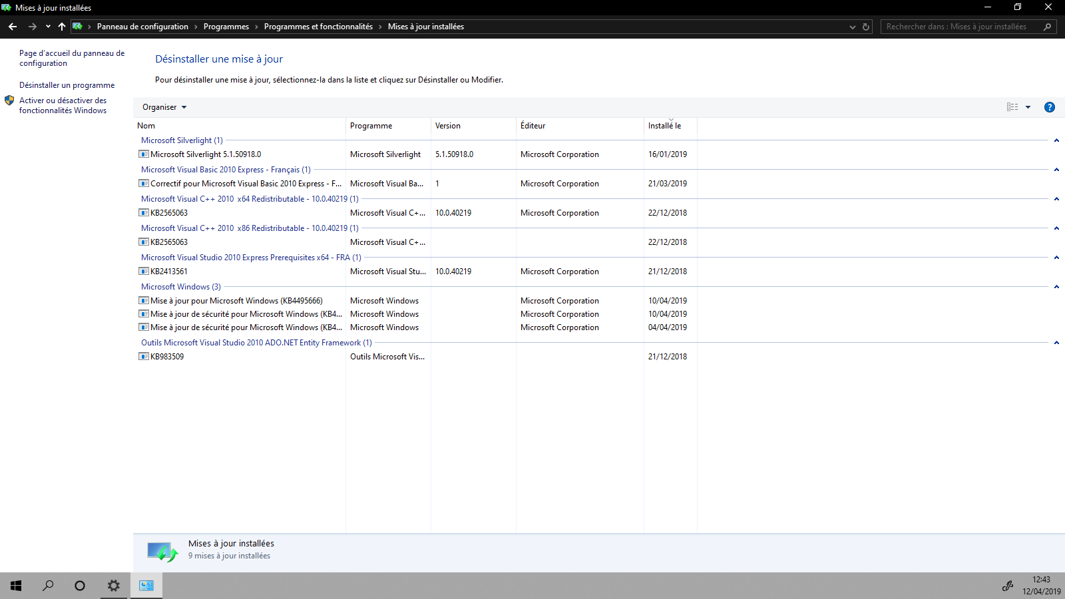
Task: Open 'Panneau de configuration' breadcrumb
Action: tap(142, 27)
